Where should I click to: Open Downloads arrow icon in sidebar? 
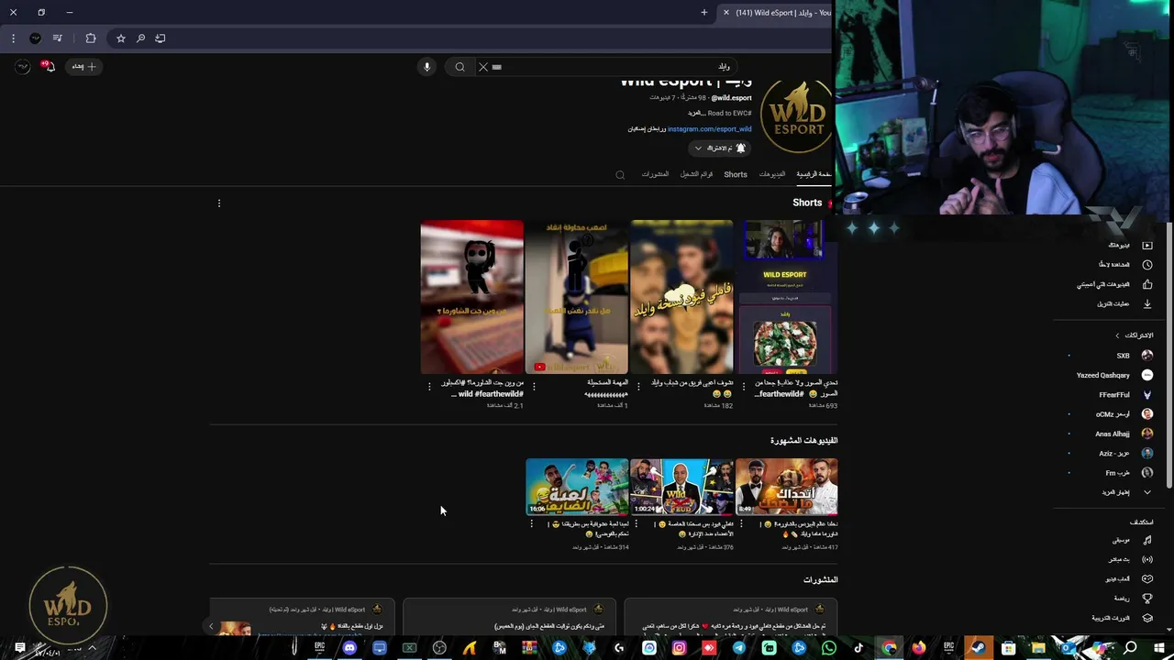pyautogui.click(x=1146, y=304)
